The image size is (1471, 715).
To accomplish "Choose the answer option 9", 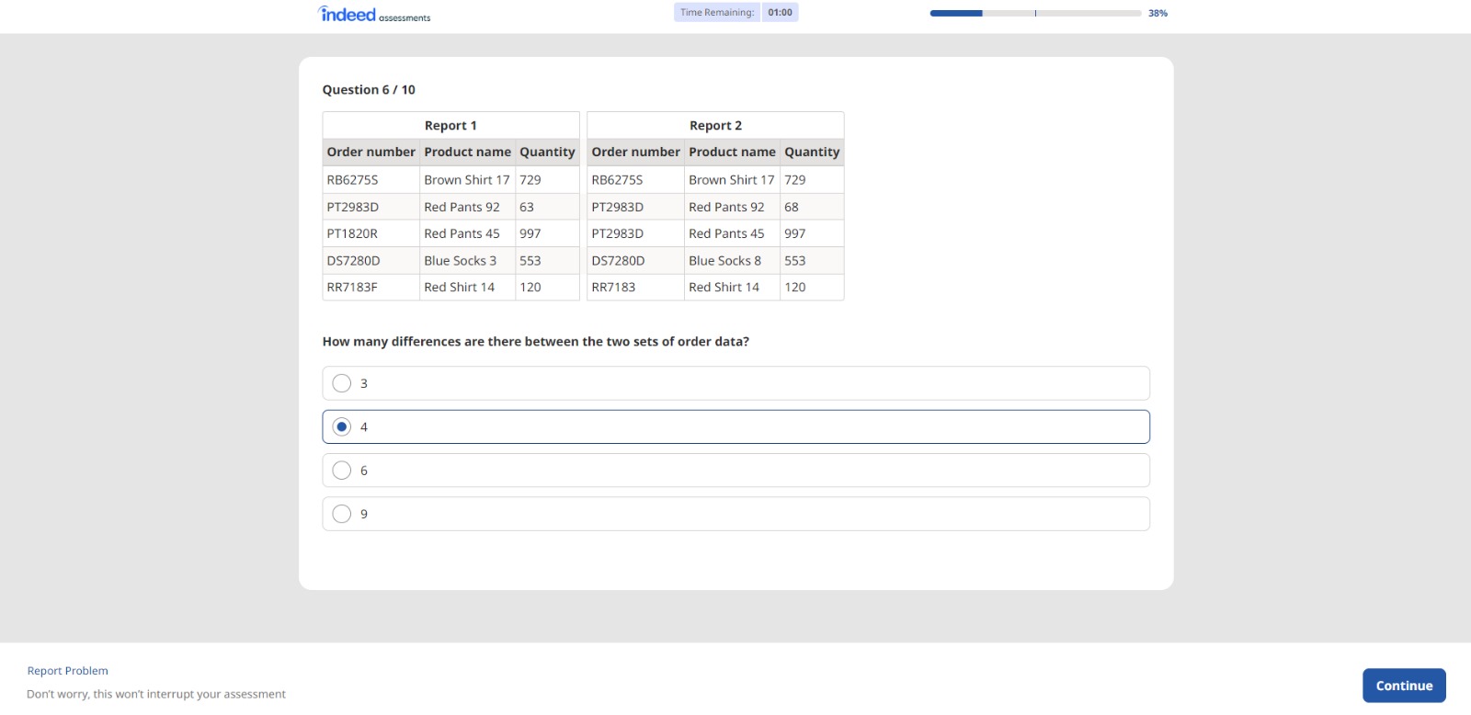I will click(x=735, y=514).
